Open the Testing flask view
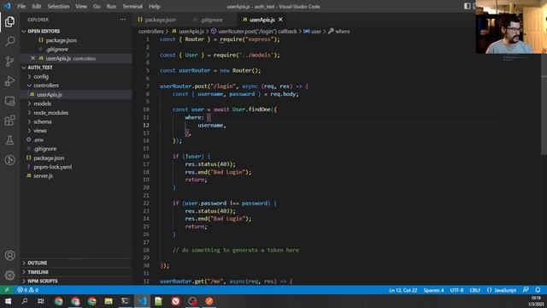 (x=9, y=140)
